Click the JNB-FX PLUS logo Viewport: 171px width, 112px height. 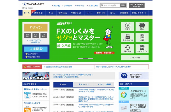[x=64, y=23]
